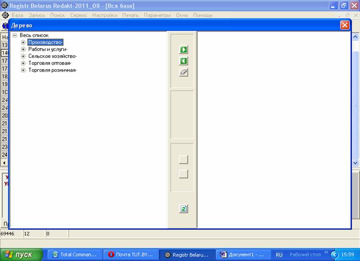The height and width of the screenshot is (261, 360).
Task: Click the green refresh icon button
Action: 183,209
